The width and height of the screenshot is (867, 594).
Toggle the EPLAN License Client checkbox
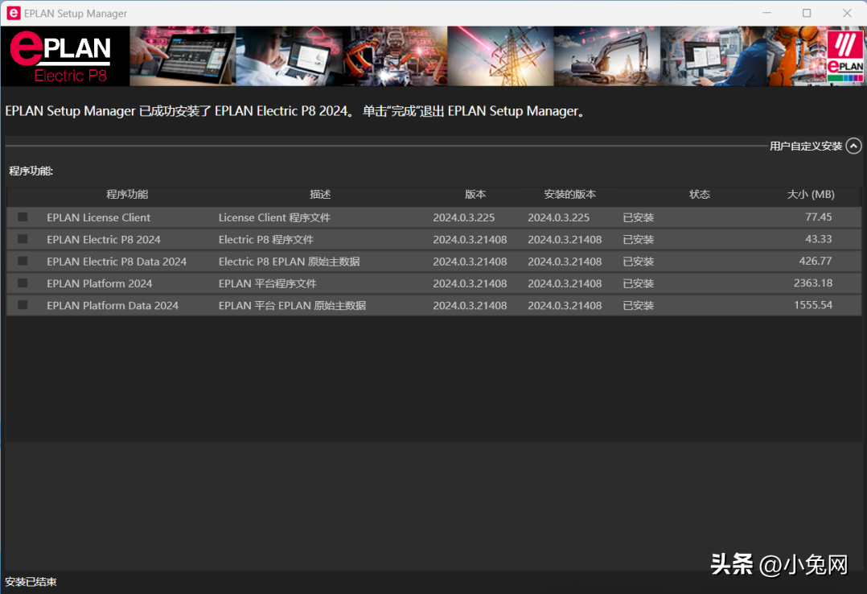[23, 217]
